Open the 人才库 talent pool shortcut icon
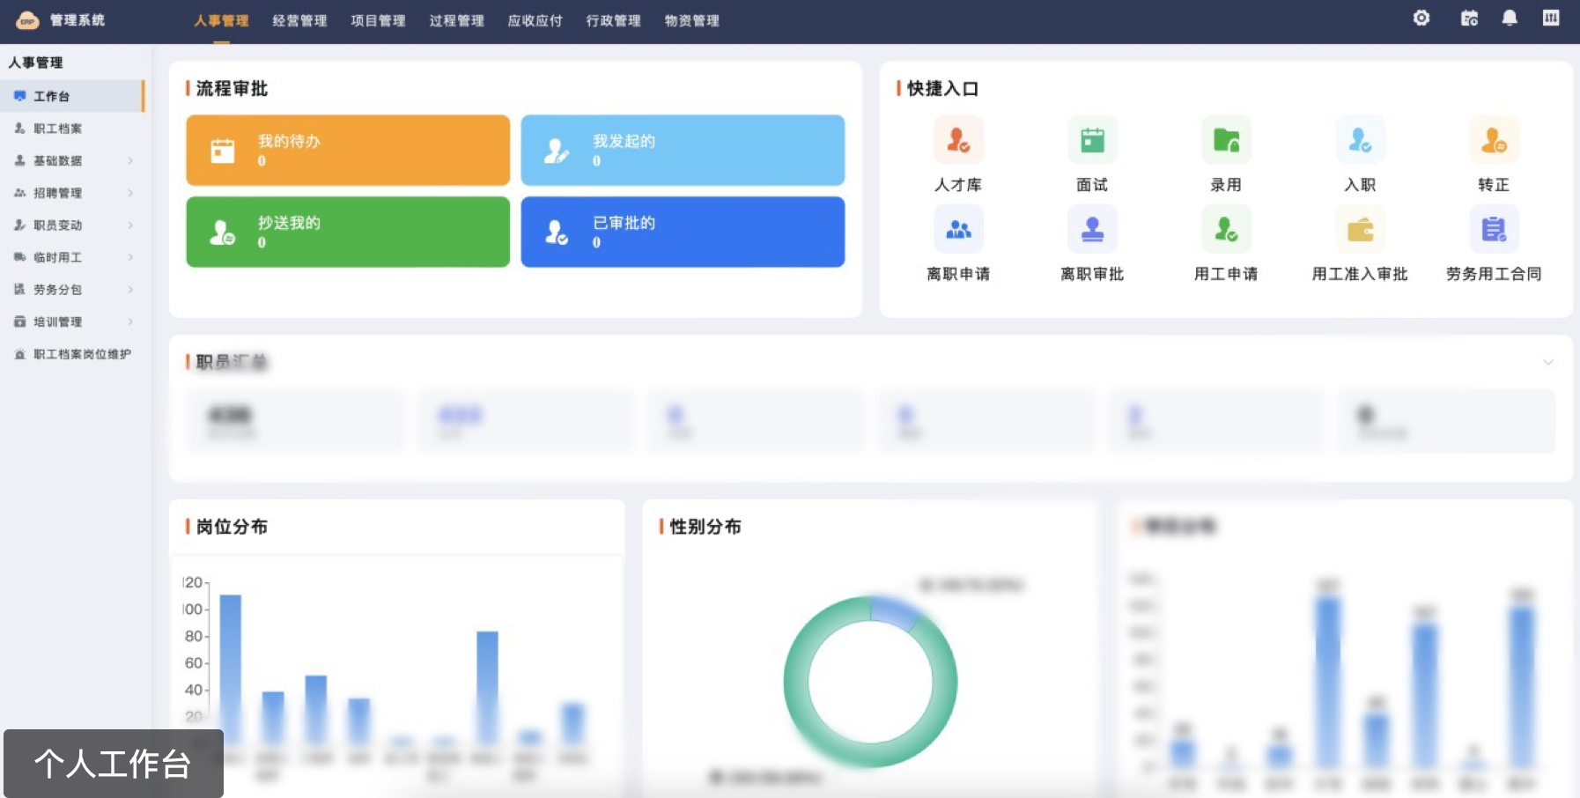This screenshot has height=798, width=1580. tap(958, 140)
